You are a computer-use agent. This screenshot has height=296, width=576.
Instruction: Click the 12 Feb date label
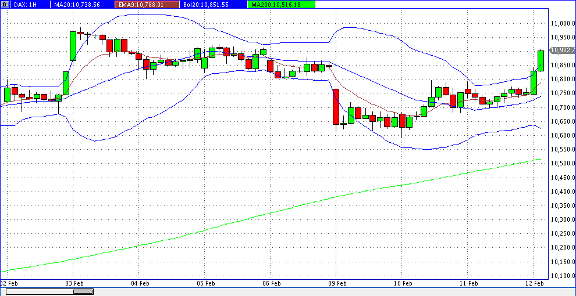tap(534, 284)
